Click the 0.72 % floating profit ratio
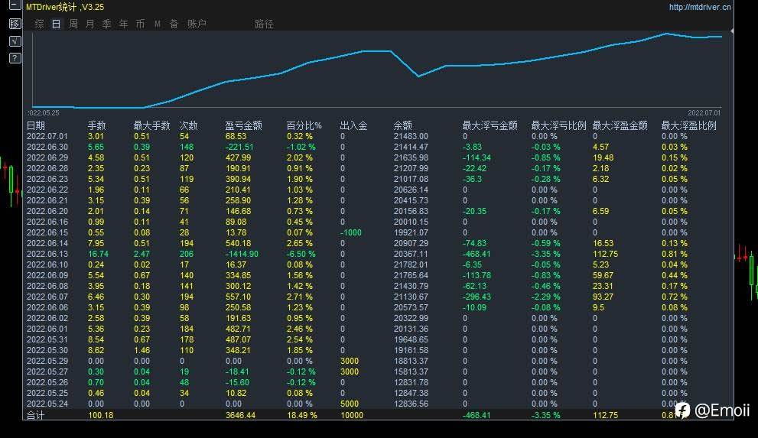The image size is (758, 438). [x=675, y=297]
